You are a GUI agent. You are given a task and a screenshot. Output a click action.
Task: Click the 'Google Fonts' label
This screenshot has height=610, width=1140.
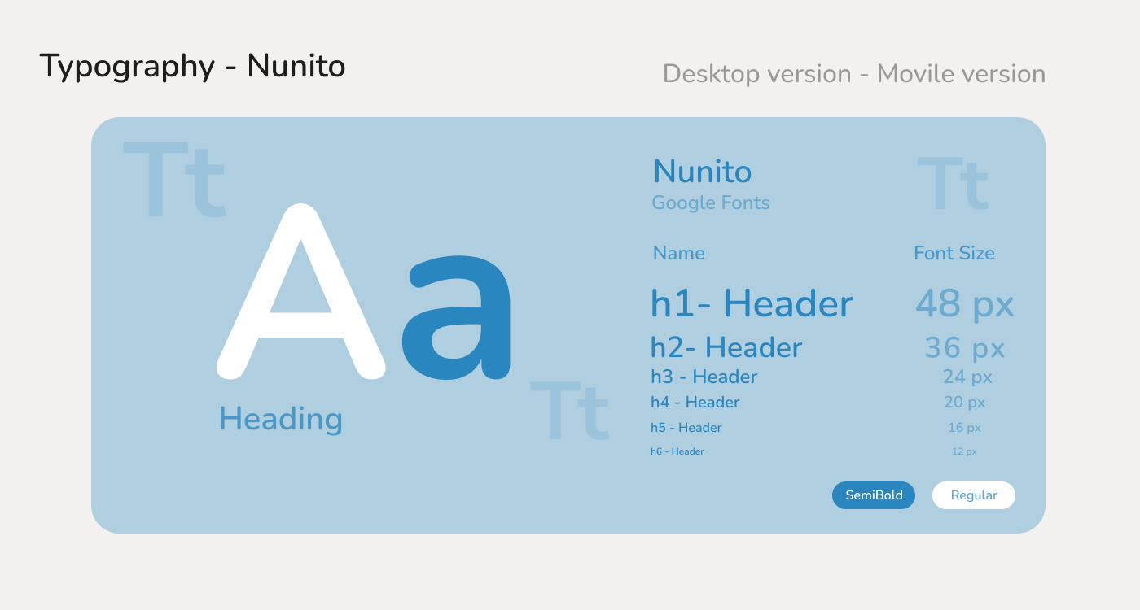coord(711,203)
